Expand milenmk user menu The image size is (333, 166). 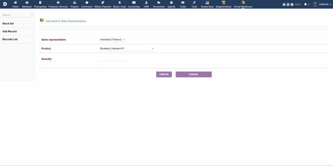(325, 4)
